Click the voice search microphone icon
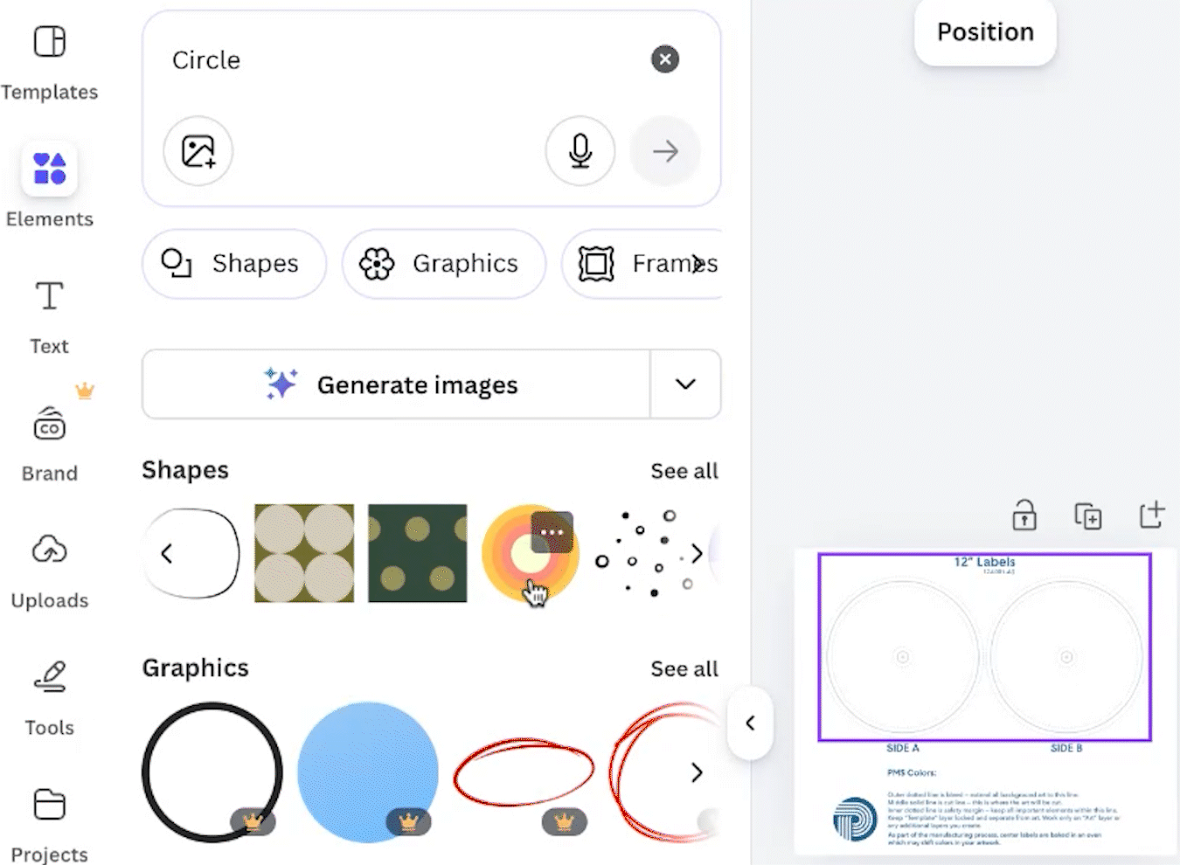The height and width of the screenshot is (865, 1180). (580, 151)
